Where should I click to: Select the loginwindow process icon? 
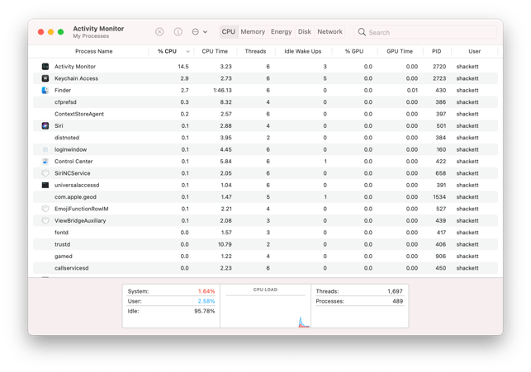point(45,149)
